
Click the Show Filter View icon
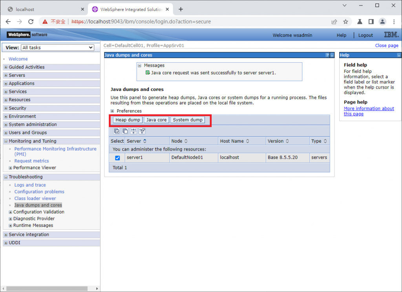[x=133, y=131]
